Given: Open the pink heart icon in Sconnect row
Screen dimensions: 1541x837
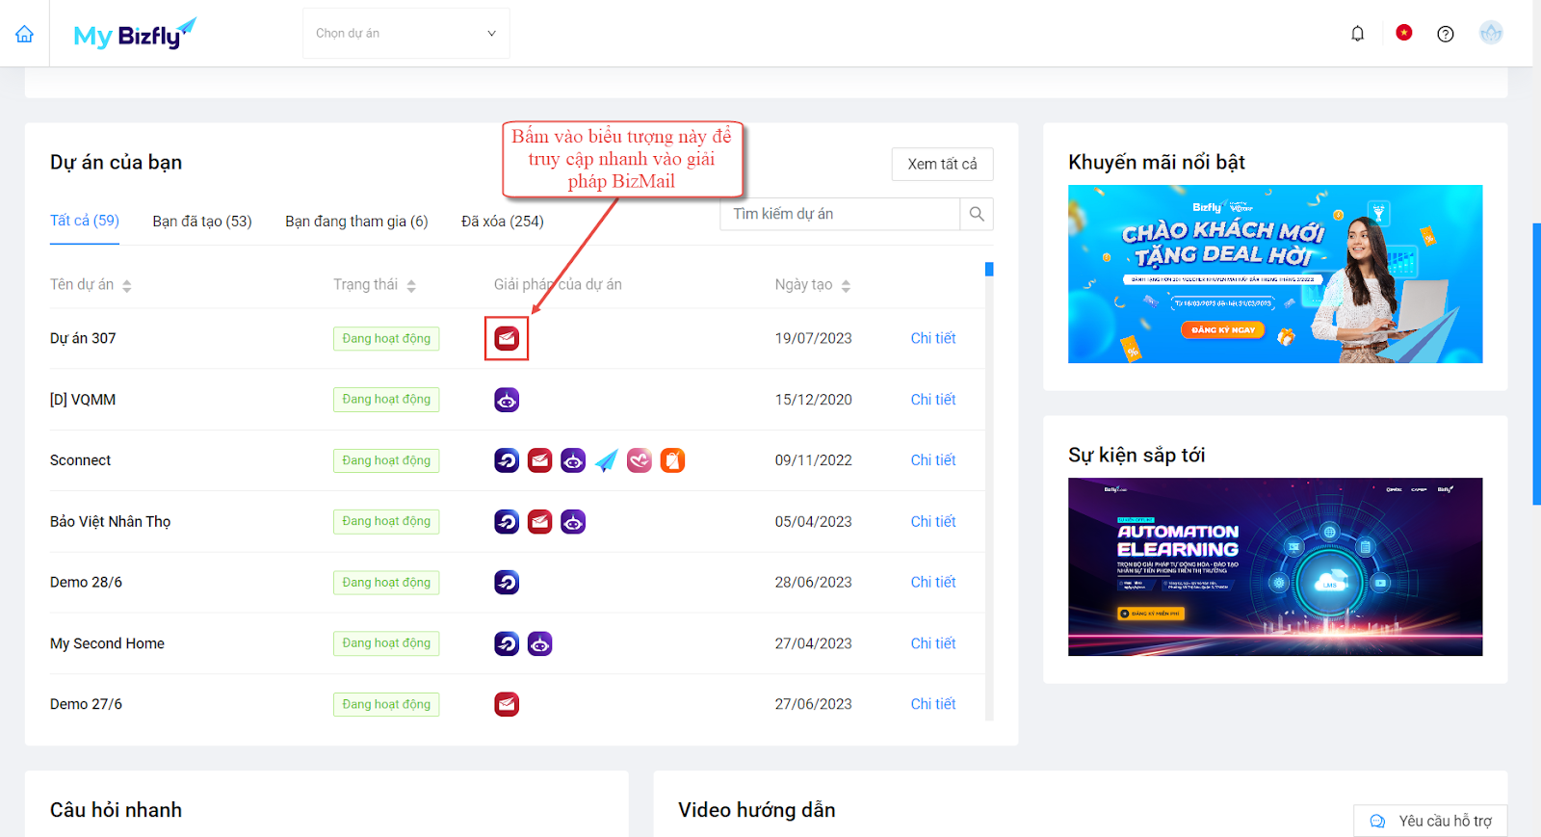Looking at the screenshot, I should 640,460.
